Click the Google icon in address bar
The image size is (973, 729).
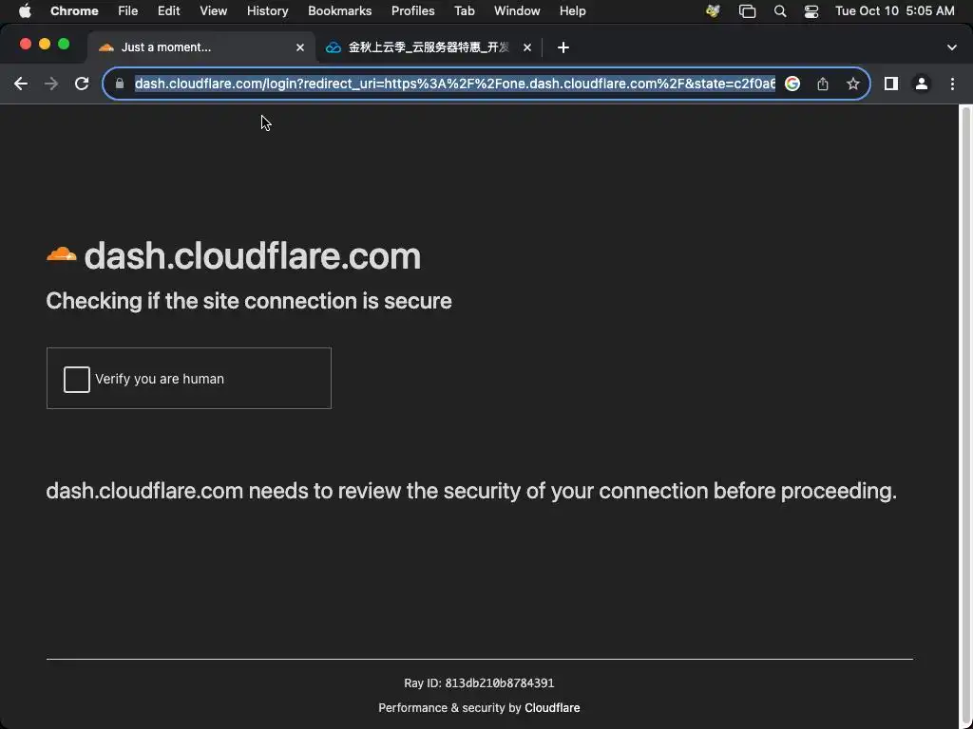coord(792,84)
